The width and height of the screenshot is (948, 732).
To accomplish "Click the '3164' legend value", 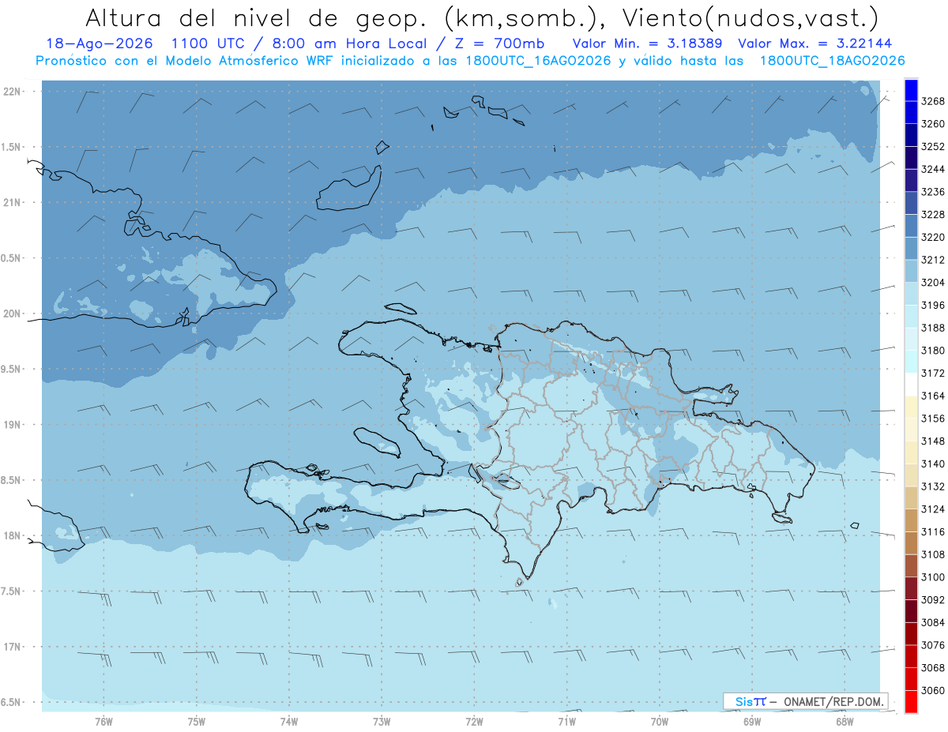I will [933, 396].
